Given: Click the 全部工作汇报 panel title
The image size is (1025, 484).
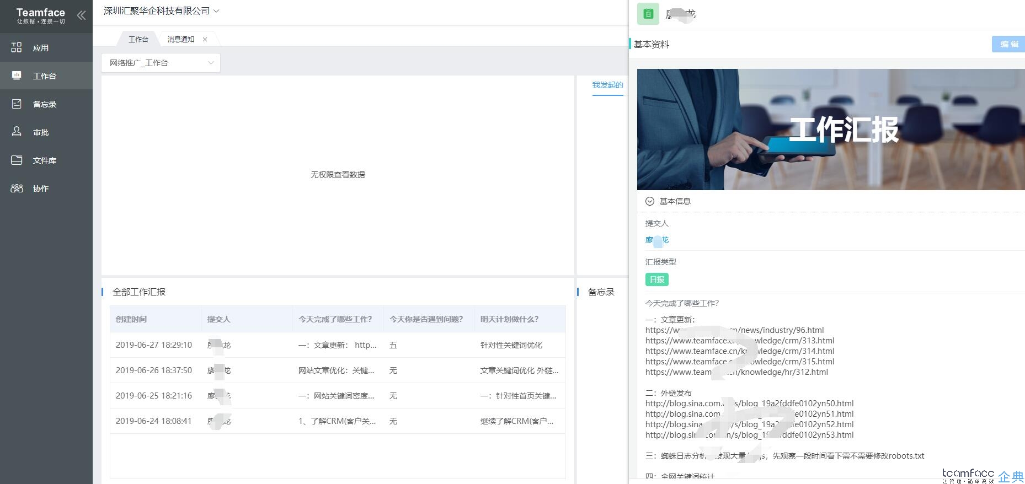Looking at the screenshot, I should point(139,292).
